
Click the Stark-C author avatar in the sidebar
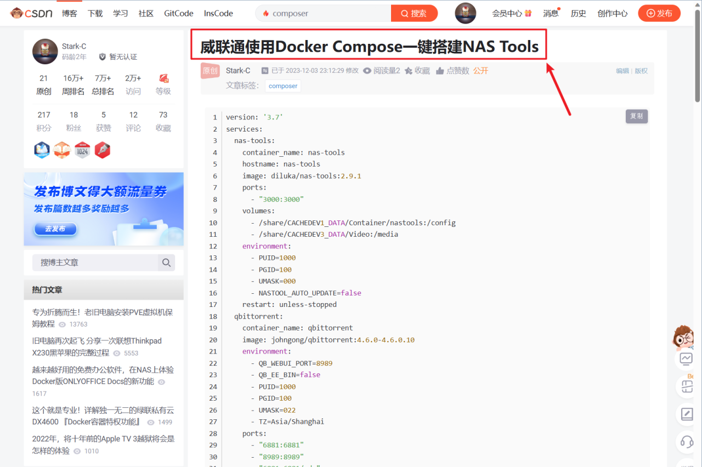(x=45, y=52)
